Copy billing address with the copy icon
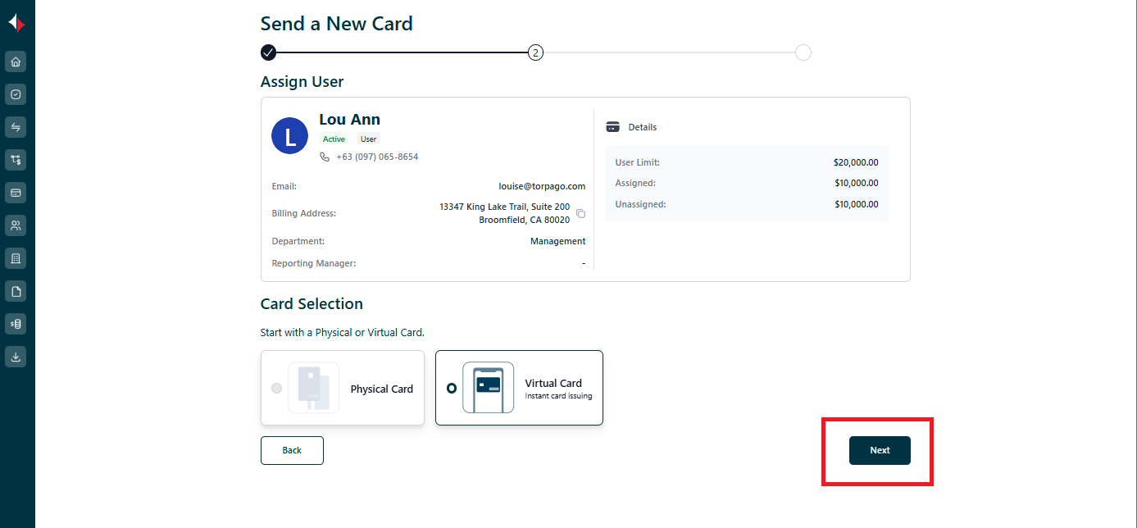 coord(580,213)
